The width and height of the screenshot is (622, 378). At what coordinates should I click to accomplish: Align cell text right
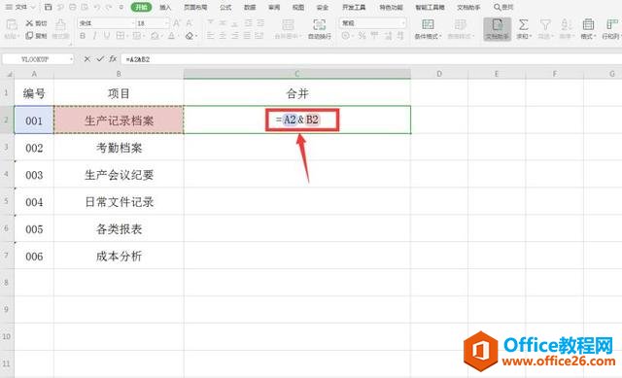pyautogui.click(x=235, y=36)
